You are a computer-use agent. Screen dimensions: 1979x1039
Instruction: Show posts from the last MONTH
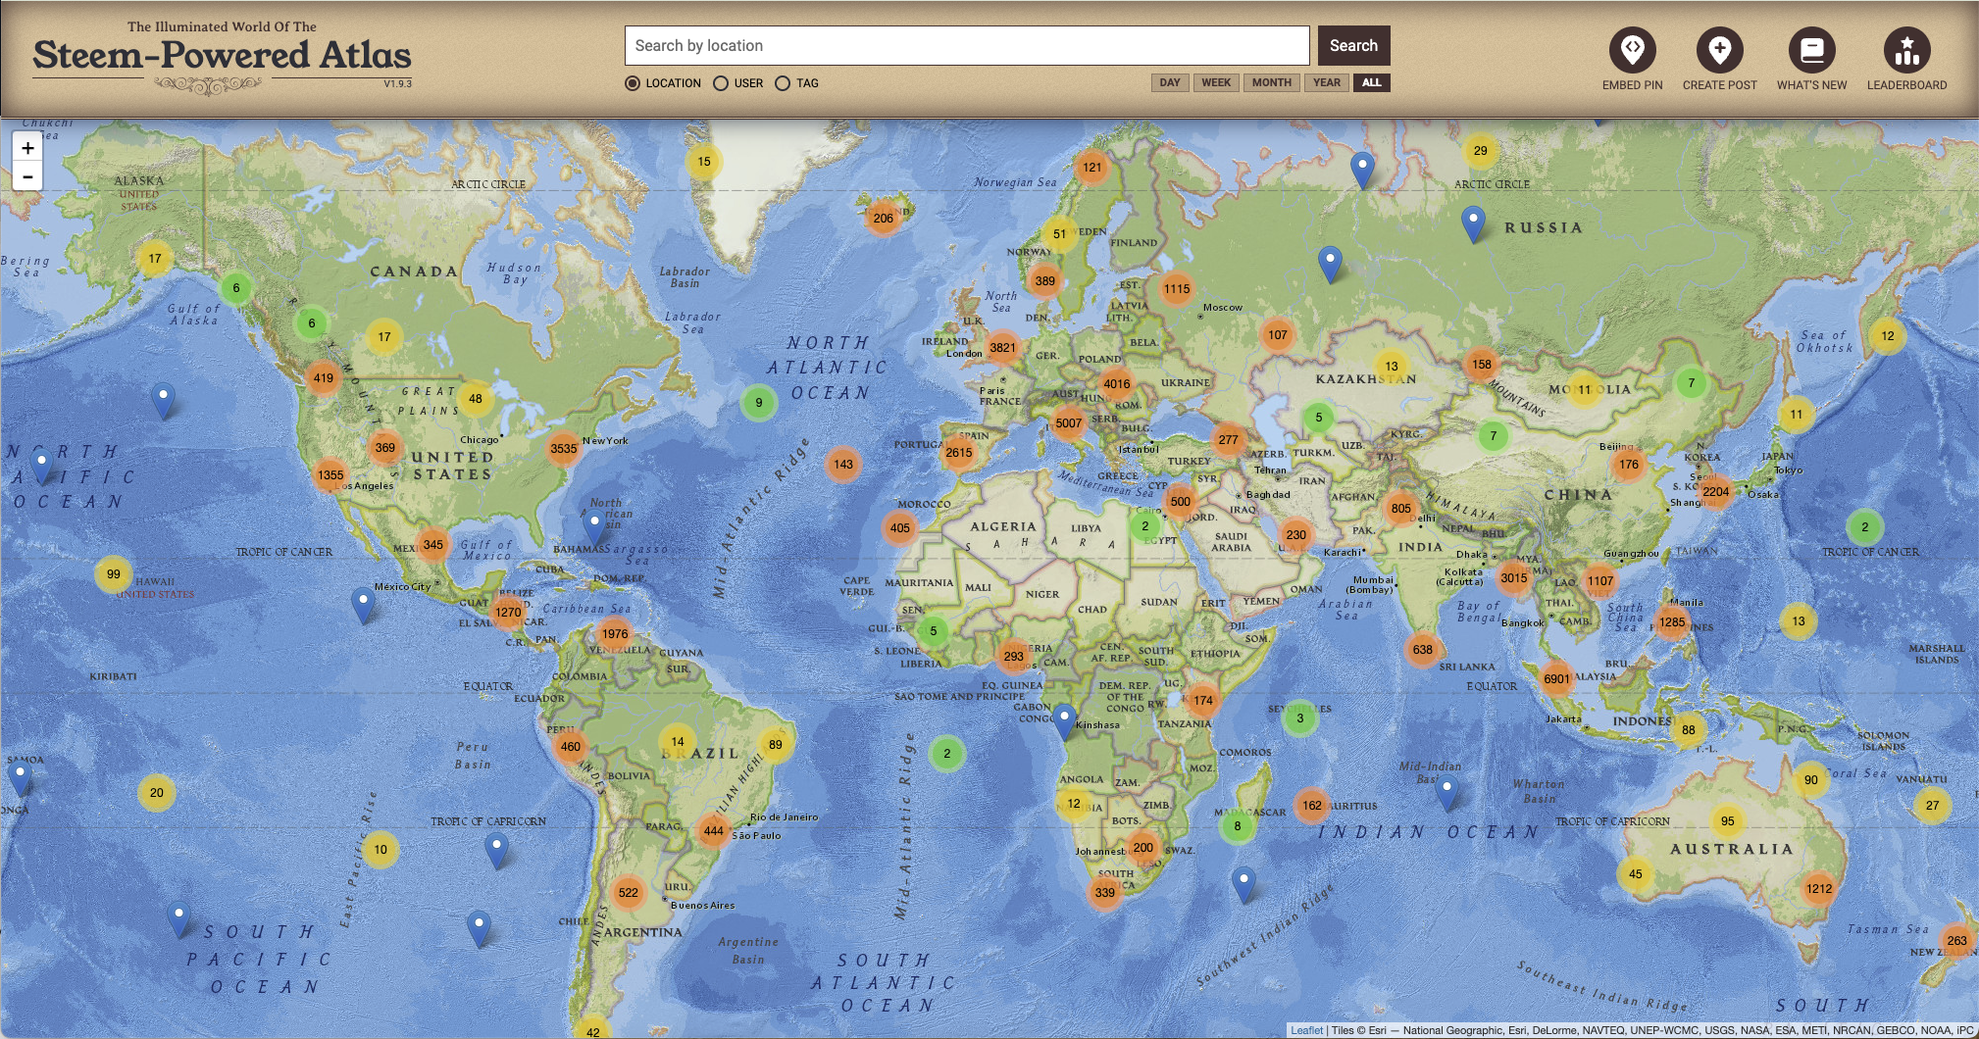[1272, 82]
